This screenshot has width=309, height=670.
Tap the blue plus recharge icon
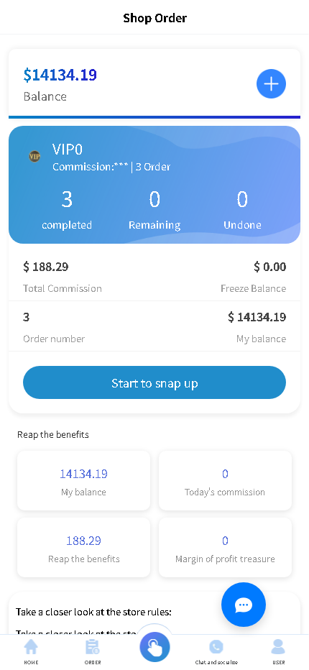point(271,83)
